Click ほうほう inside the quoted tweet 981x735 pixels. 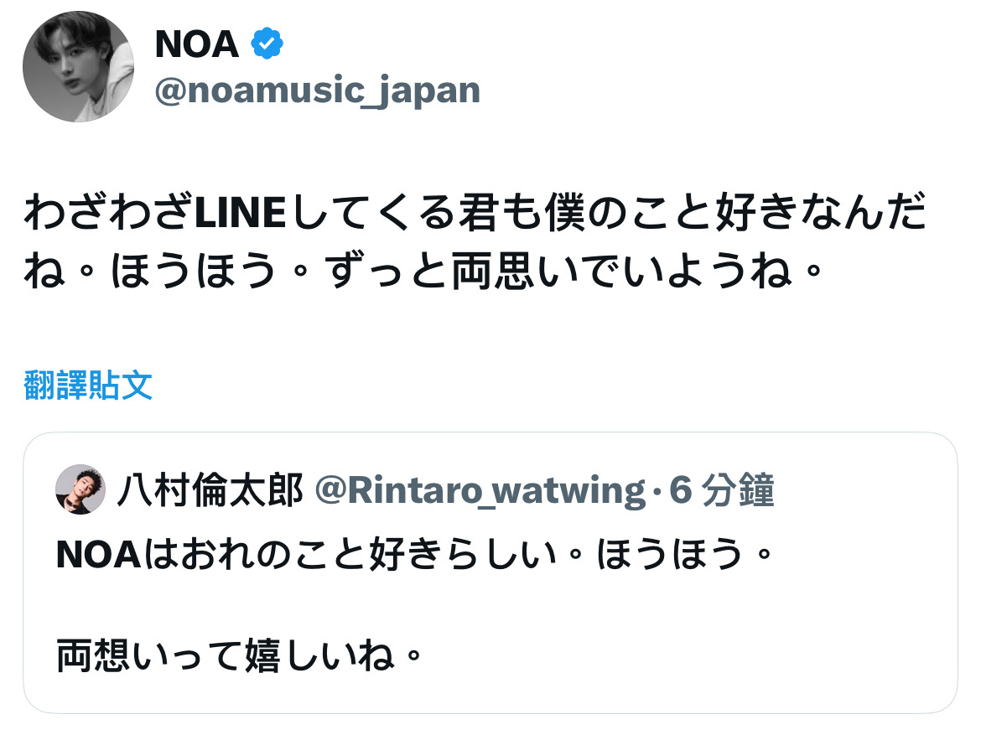coord(671,554)
